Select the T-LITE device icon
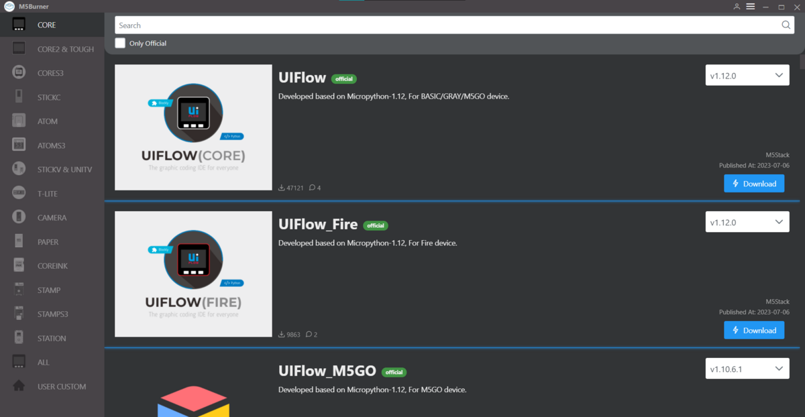 [19, 193]
